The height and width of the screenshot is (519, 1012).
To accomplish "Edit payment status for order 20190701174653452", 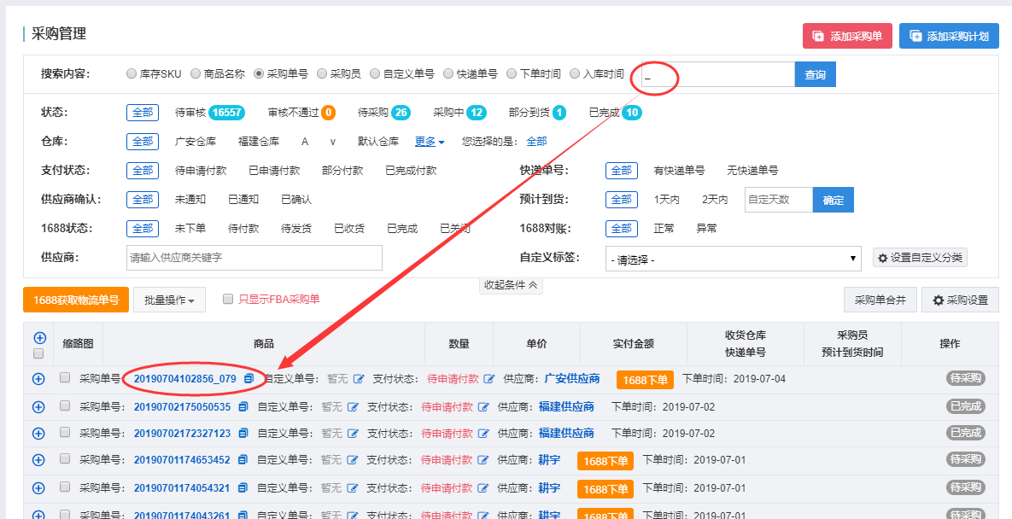I will coord(483,460).
